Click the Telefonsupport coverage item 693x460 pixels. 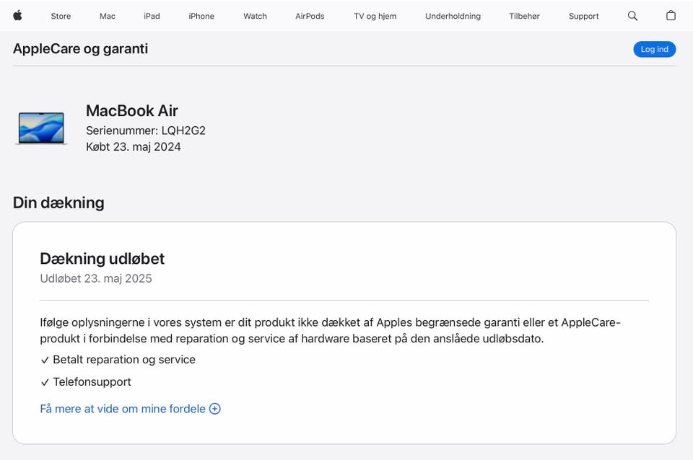(x=92, y=382)
